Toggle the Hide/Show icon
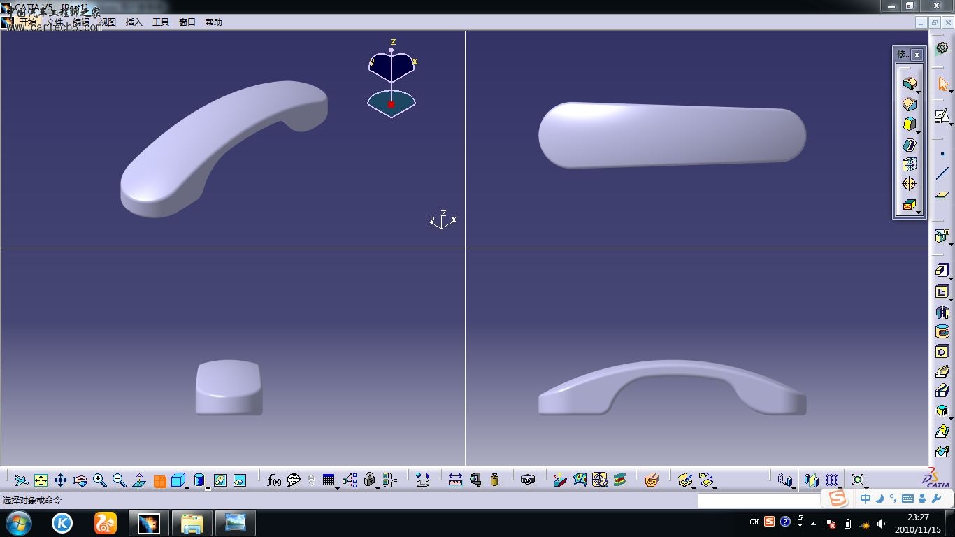 pyautogui.click(x=220, y=480)
